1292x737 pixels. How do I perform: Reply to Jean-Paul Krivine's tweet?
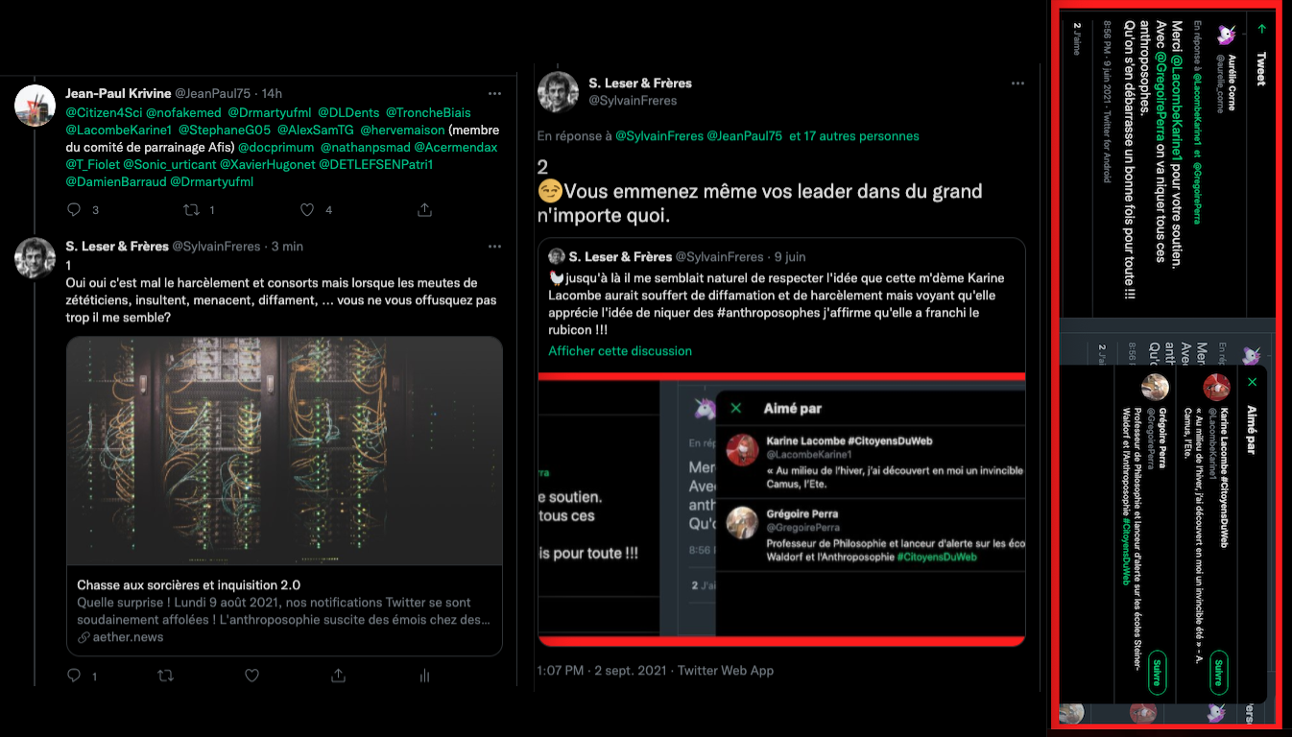pos(75,209)
